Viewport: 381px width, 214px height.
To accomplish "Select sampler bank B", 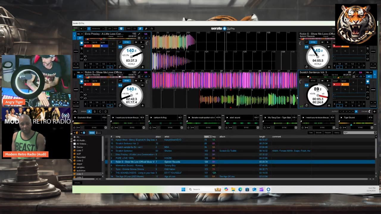I will point(94,111).
